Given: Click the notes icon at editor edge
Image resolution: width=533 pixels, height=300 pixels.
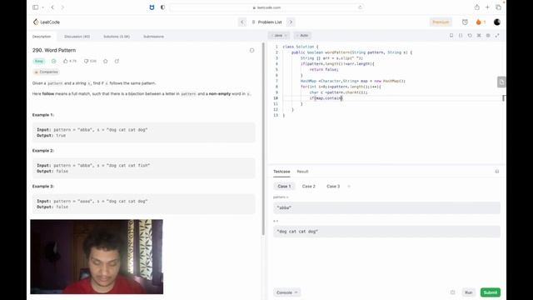Looking at the screenshot, I should pyautogui.click(x=501, y=82).
